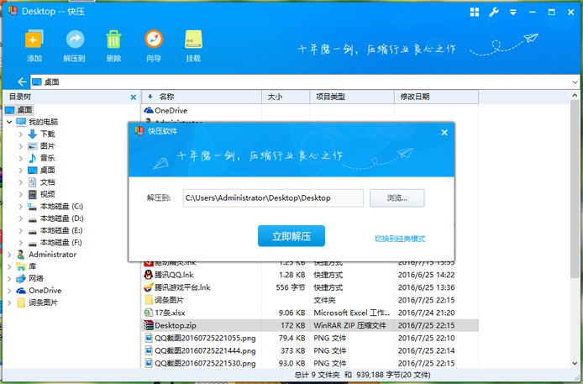Open the address bar dropdown arrow

(575, 82)
